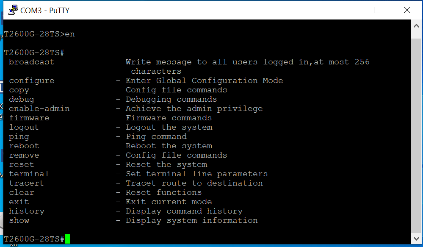Minimize the PuTTY window
This screenshot has height=247, width=423.
(348, 10)
